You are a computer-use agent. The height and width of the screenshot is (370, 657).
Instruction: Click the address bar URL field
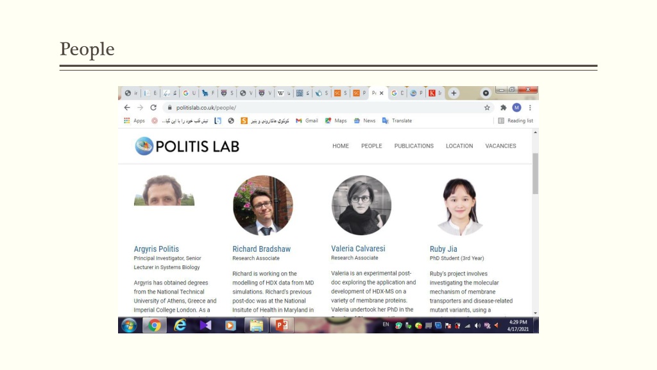coord(323,107)
